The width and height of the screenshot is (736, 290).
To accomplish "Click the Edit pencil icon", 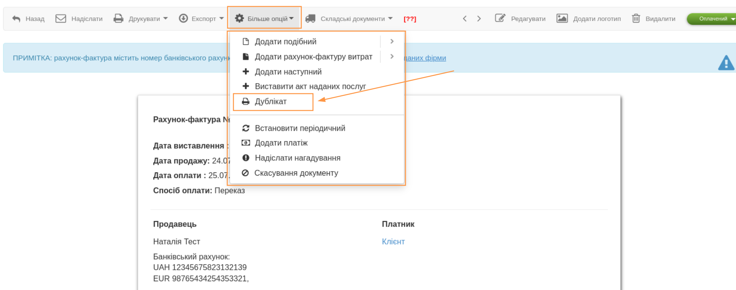I will pos(500,18).
